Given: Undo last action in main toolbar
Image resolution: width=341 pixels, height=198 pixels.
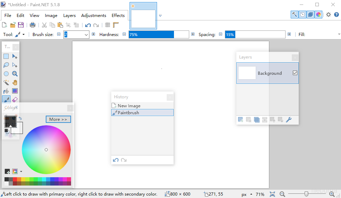Looking at the screenshot, I should (x=88, y=25).
